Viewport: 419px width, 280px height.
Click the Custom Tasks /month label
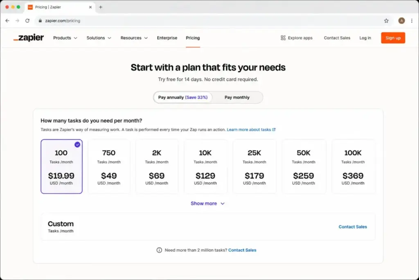[61, 226]
